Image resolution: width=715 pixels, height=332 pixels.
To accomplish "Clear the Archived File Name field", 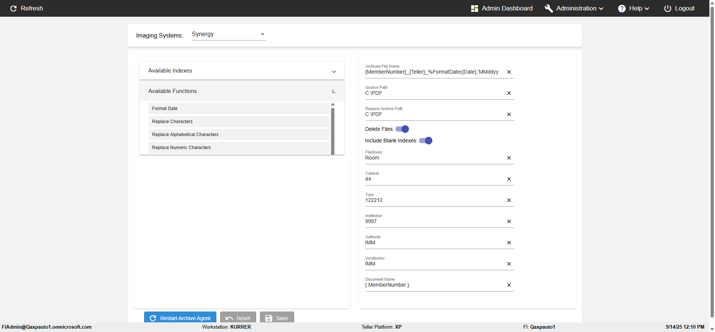I will point(509,72).
